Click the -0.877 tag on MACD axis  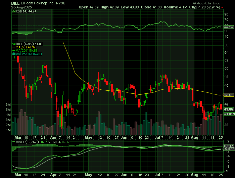pyautogui.click(x=229, y=148)
